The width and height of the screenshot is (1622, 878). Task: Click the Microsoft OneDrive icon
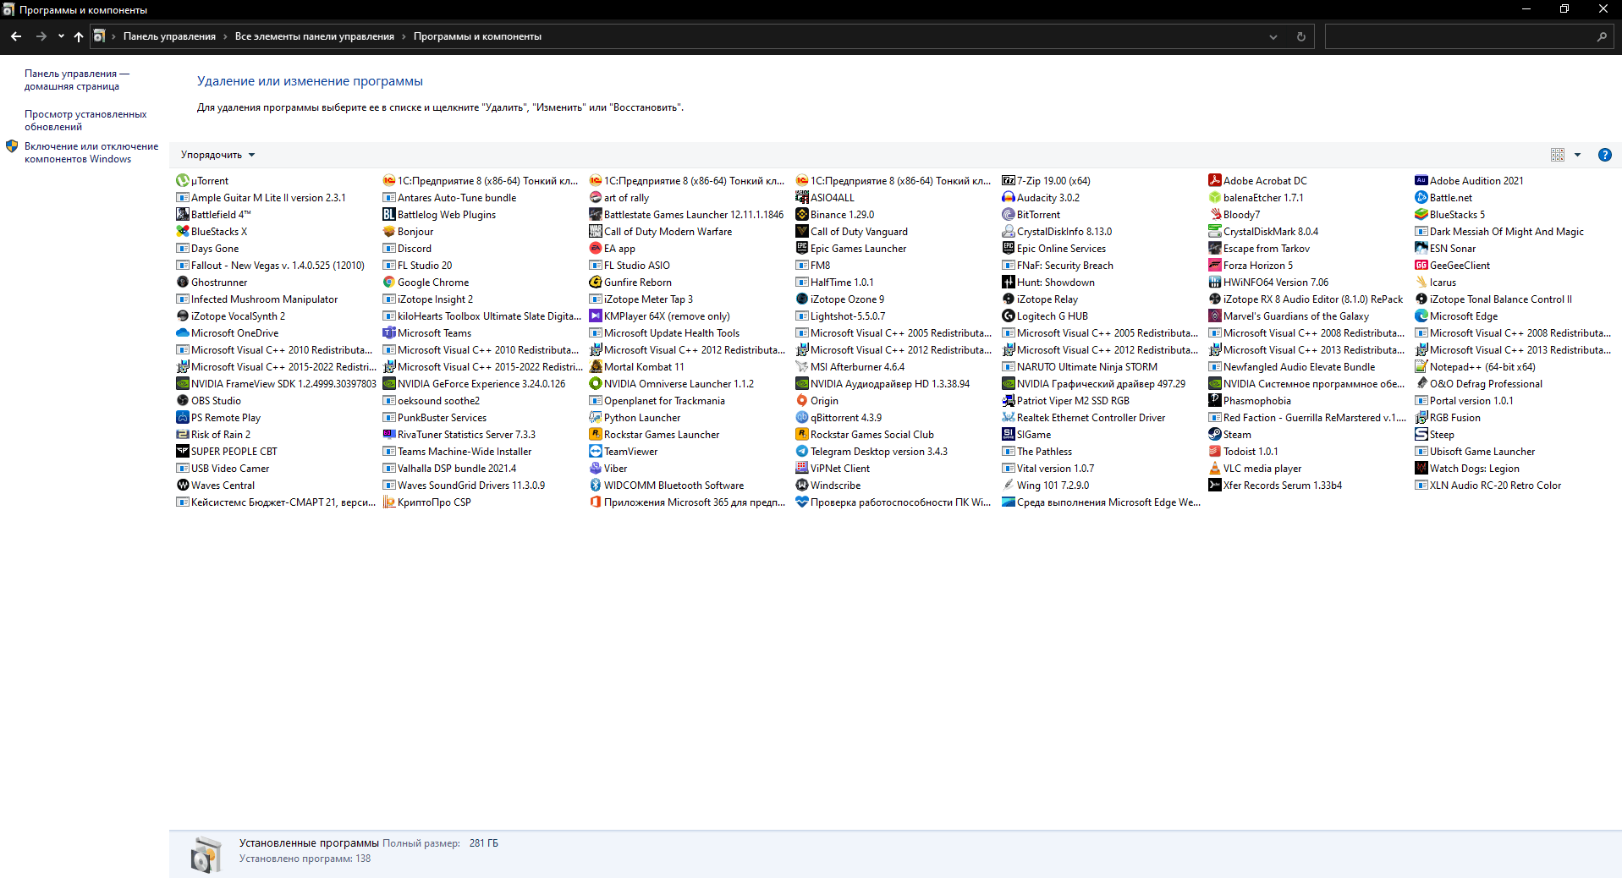pyautogui.click(x=182, y=332)
